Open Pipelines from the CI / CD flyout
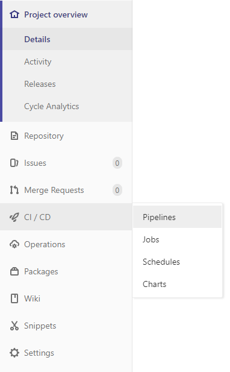 pyautogui.click(x=178, y=217)
